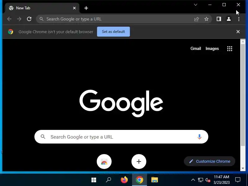Open the profile avatar icon
The height and width of the screenshot is (186, 248).
click(x=229, y=19)
